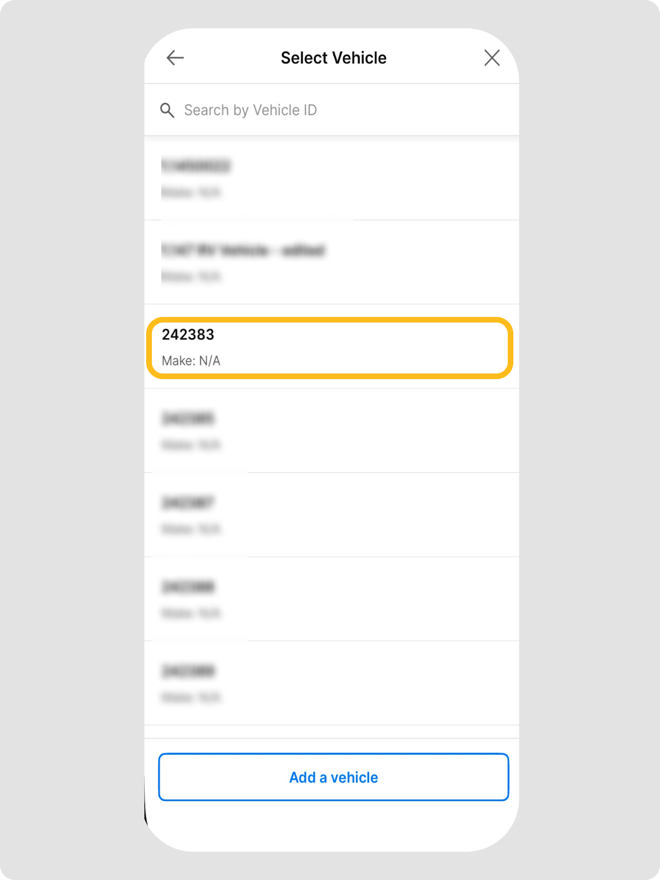Viewport: 660px width, 880px height.
Task: Go back using the left arrow
Action: point(175,58)
